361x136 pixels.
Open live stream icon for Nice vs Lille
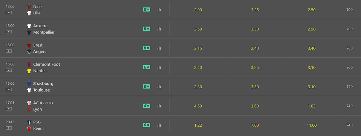(x=9, y=12)
